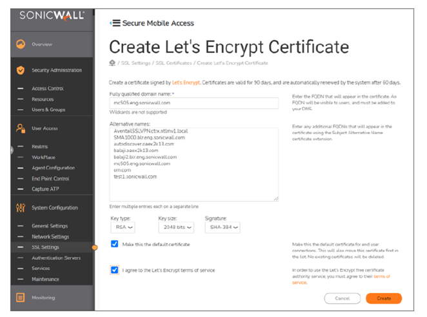The width and height of the screenshot is (427, 317).
Task: Click the Monitoring icon in sidebar
Action: click(20, 298)
